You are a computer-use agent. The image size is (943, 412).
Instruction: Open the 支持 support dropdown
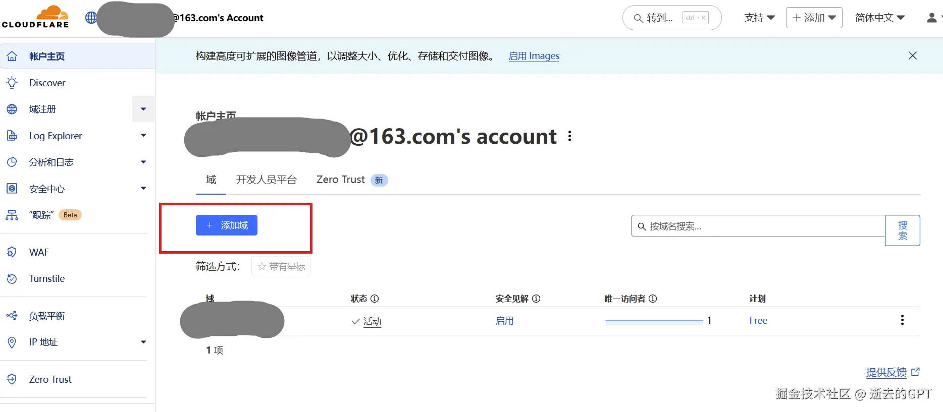[x=759, y=18]
